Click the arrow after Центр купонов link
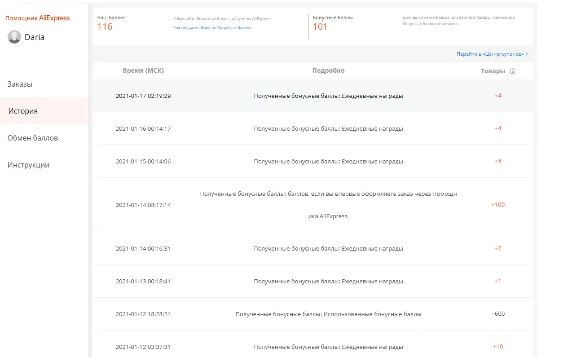The width and height of the screenshot is (572, 357). coord(527,54)
